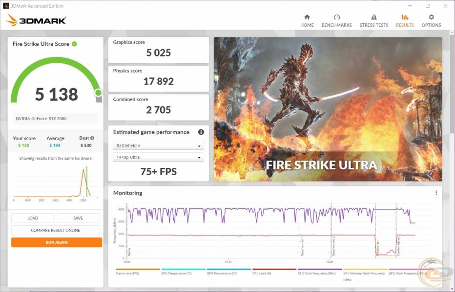Toggle CPU Temperature legend swatch

184,269
